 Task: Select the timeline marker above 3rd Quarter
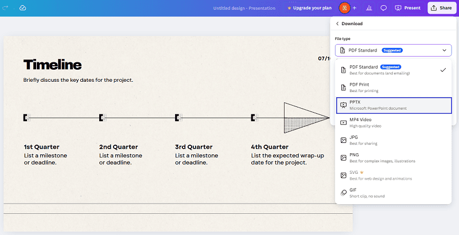point(178,118)
